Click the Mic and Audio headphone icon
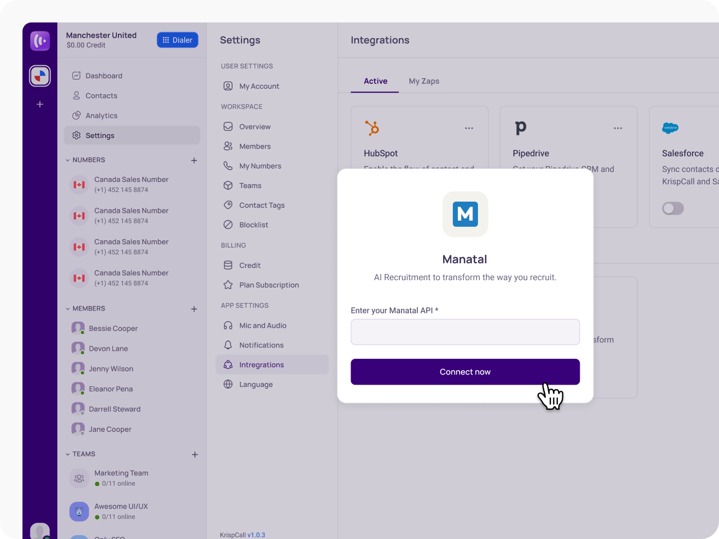The height and width of the screenshot is (539, 719). click(x=228, y=326)
